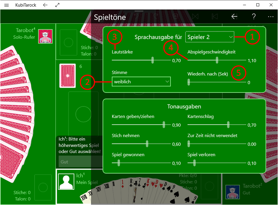This screenshot has height=205, width=278.
Task: Toggle full screen with diagonal arrow icon
Action: pos(57,5)
